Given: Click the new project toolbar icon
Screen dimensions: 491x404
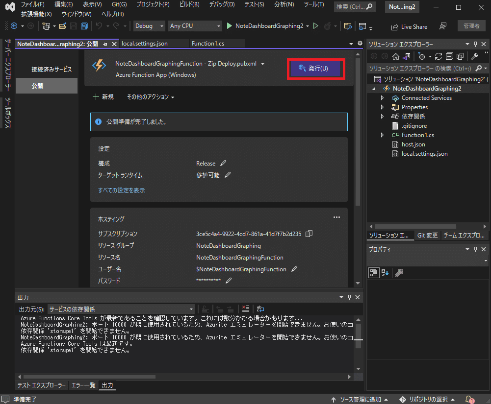Looking at the screenshot, I should [x=46, y=26].
